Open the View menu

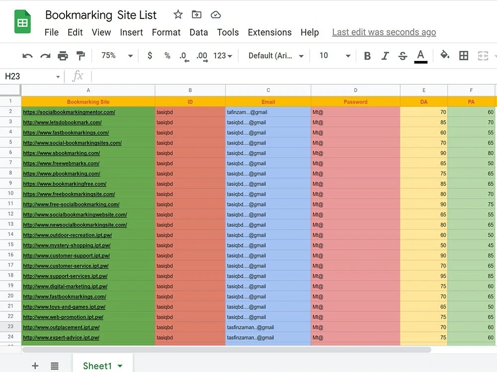pos(101,32)
